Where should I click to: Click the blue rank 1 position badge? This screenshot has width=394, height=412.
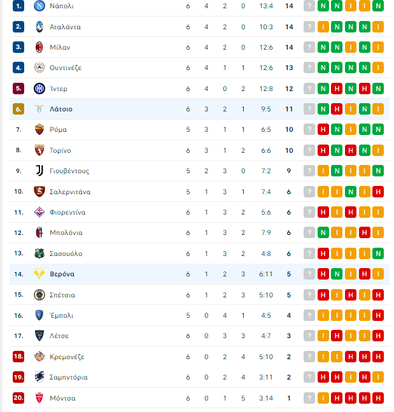[18, 6]
